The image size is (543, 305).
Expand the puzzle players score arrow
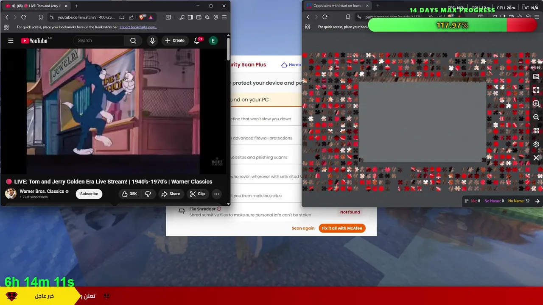(x=537, y=201)
